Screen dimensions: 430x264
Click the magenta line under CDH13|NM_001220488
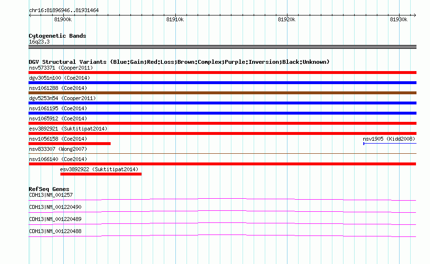coord(222,236)
